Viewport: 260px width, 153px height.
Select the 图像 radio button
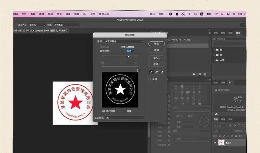pos(124,111)
